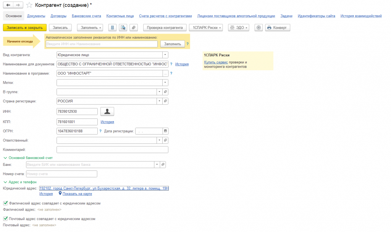Switch to Документы tab
Screen dimensions: 391x232
click(x=36, y=16)
